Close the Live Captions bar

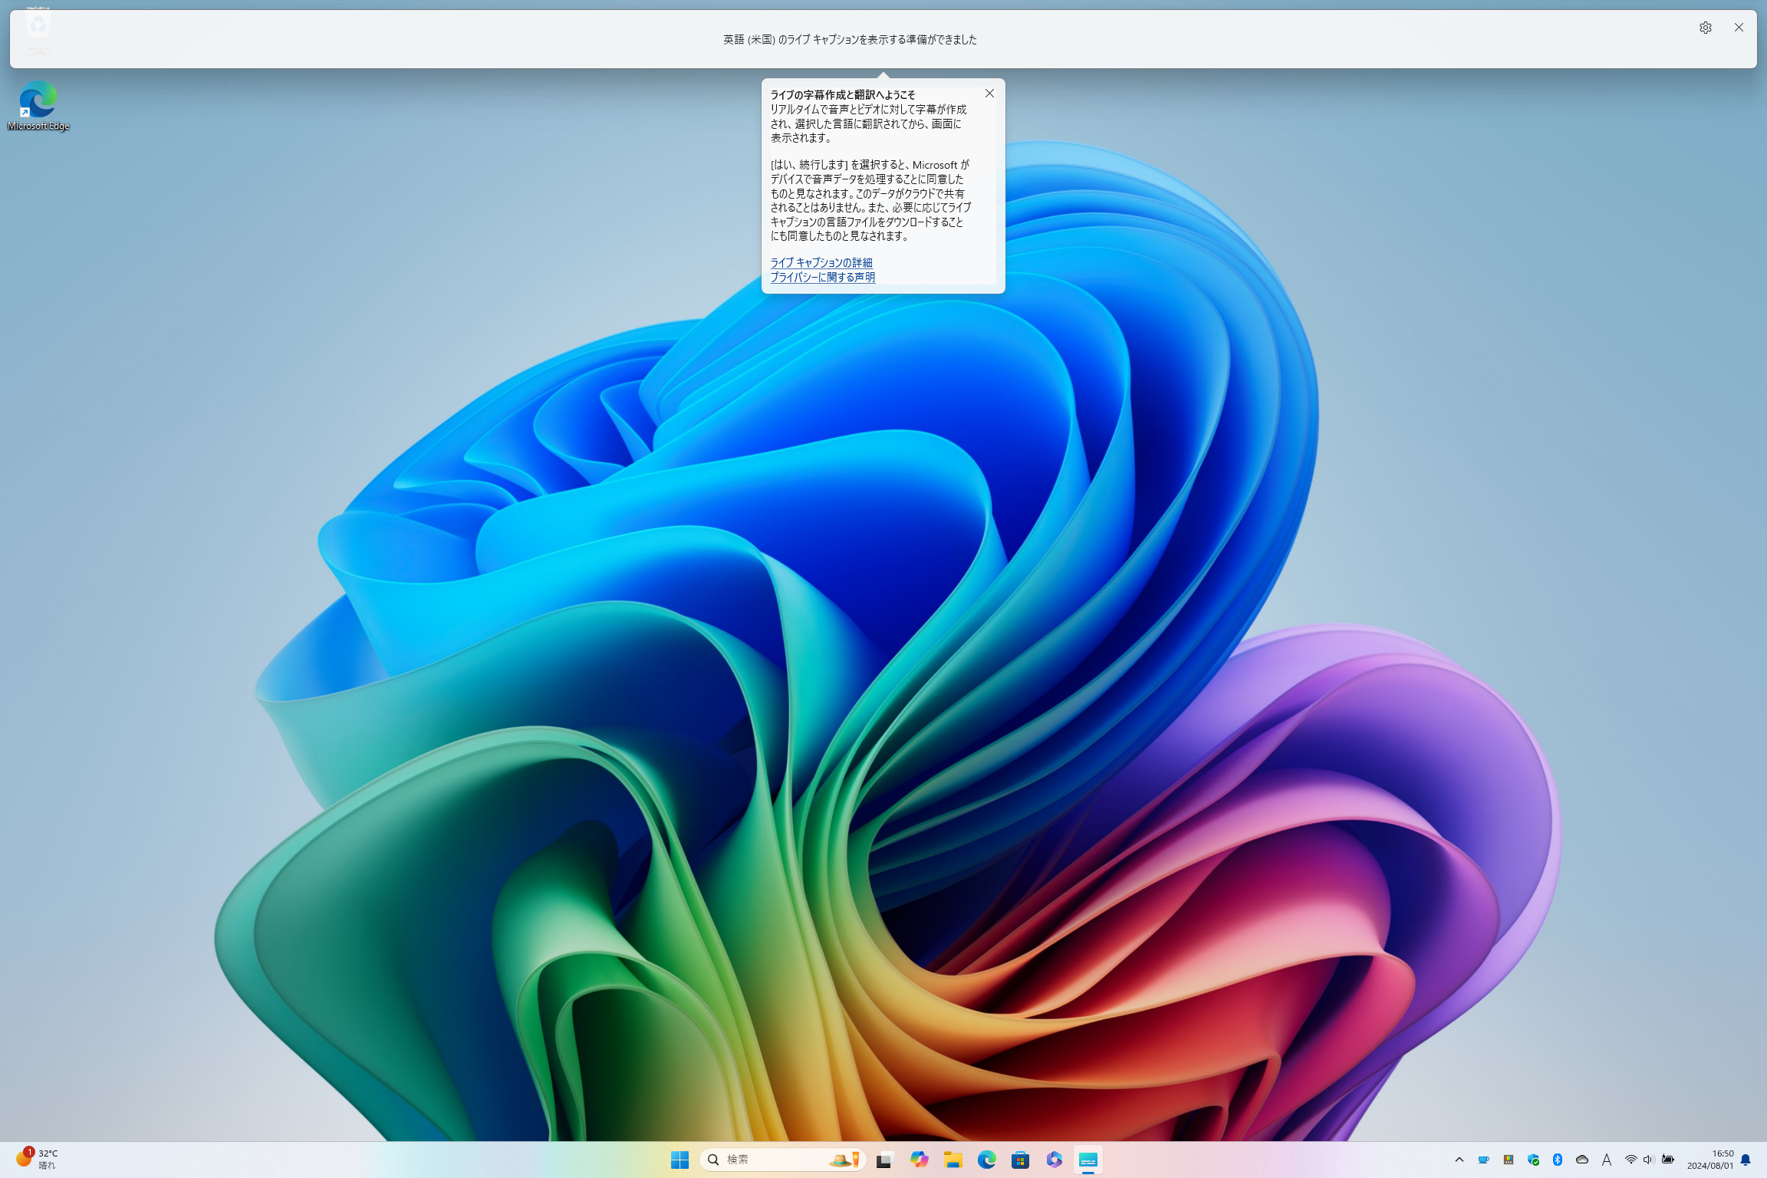(1739, 28)
